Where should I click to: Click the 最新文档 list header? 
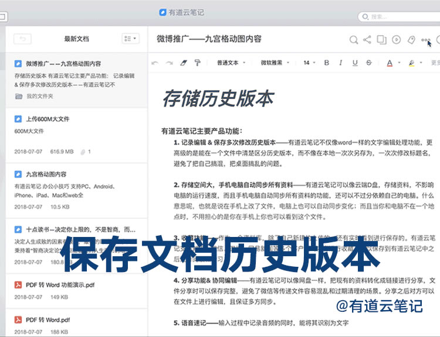pyautogui.click(x=76, y=39)
